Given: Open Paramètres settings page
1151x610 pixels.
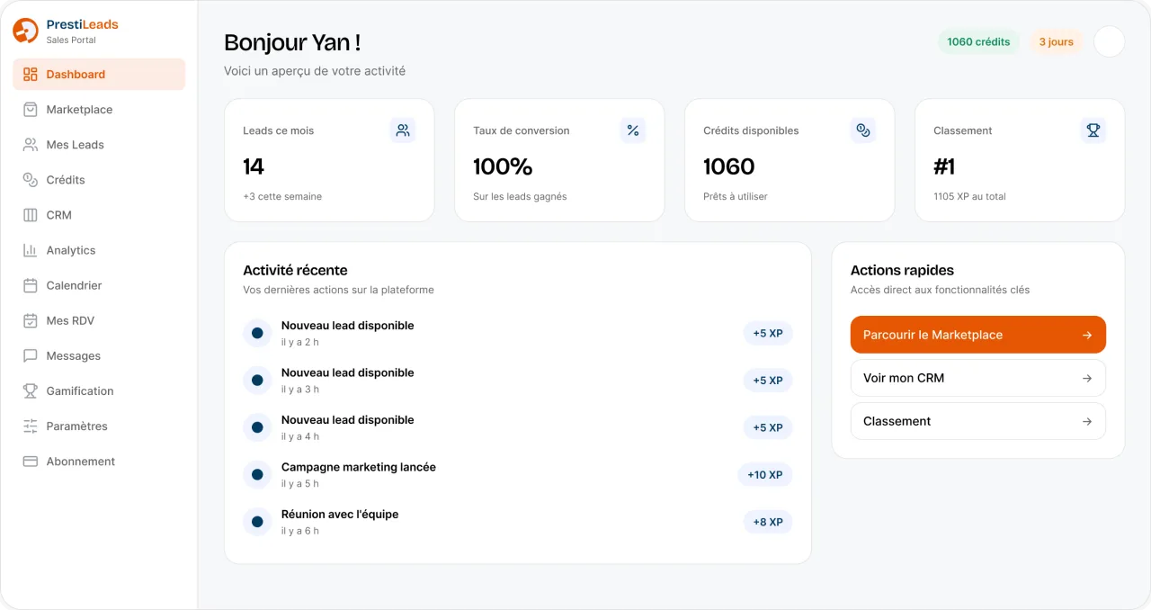Looking at the screenshot, I should pyautogui.click(x=99, y=426).
